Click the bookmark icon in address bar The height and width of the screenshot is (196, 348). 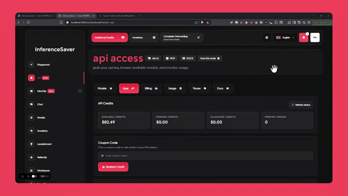click(x=61, y=22)
